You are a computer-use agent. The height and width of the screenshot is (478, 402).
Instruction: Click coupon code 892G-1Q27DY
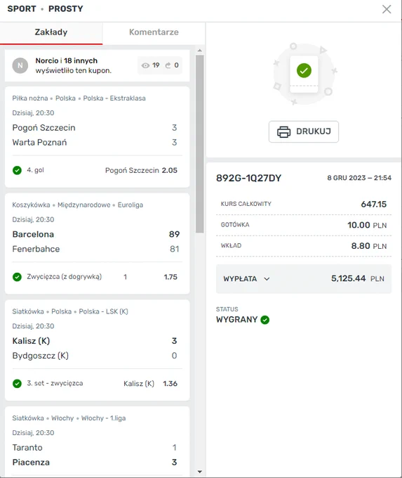coord(248,178)
